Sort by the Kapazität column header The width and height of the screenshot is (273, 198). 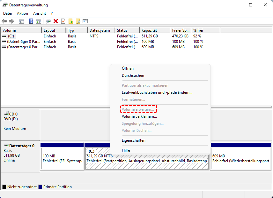pyautogui.click(x=155, y=30)
